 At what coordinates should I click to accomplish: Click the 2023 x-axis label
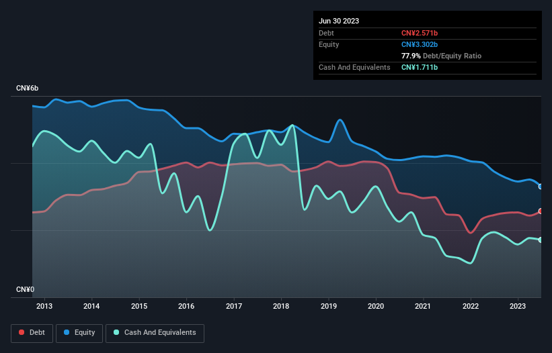pos(518,306)
